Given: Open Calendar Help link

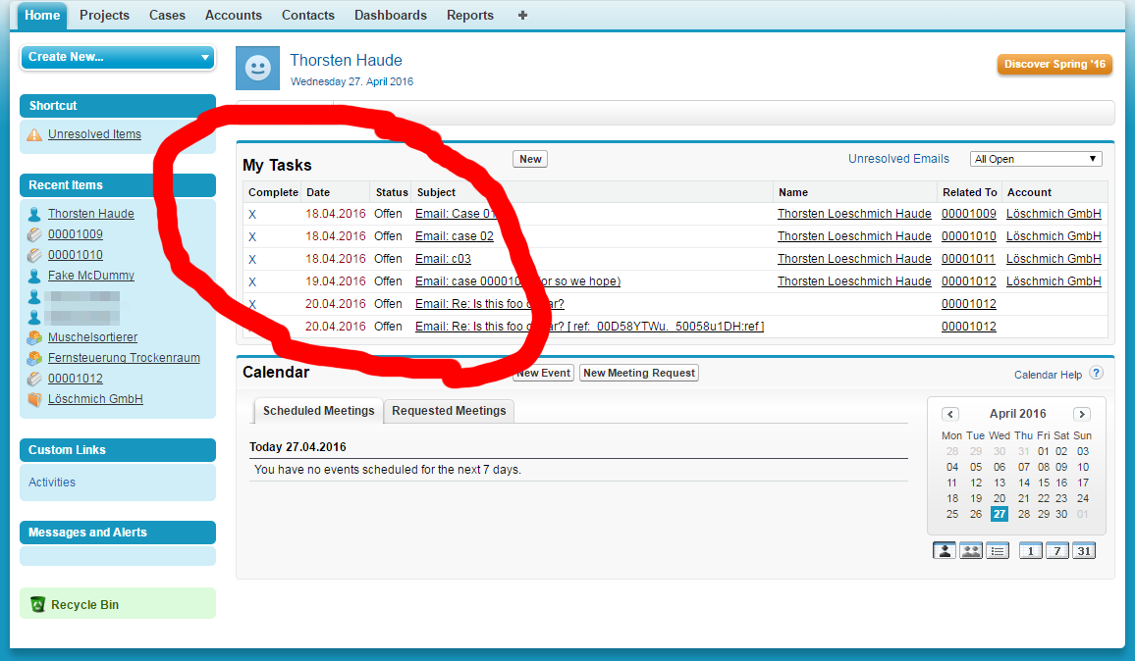Looking at the screenshot, I should 1048,375.
